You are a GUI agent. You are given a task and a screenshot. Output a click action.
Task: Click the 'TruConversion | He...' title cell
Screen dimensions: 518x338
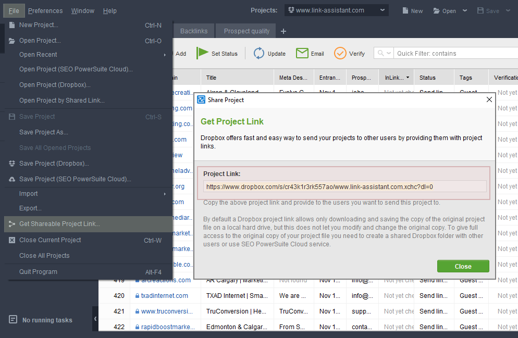(x=237, y=311)
